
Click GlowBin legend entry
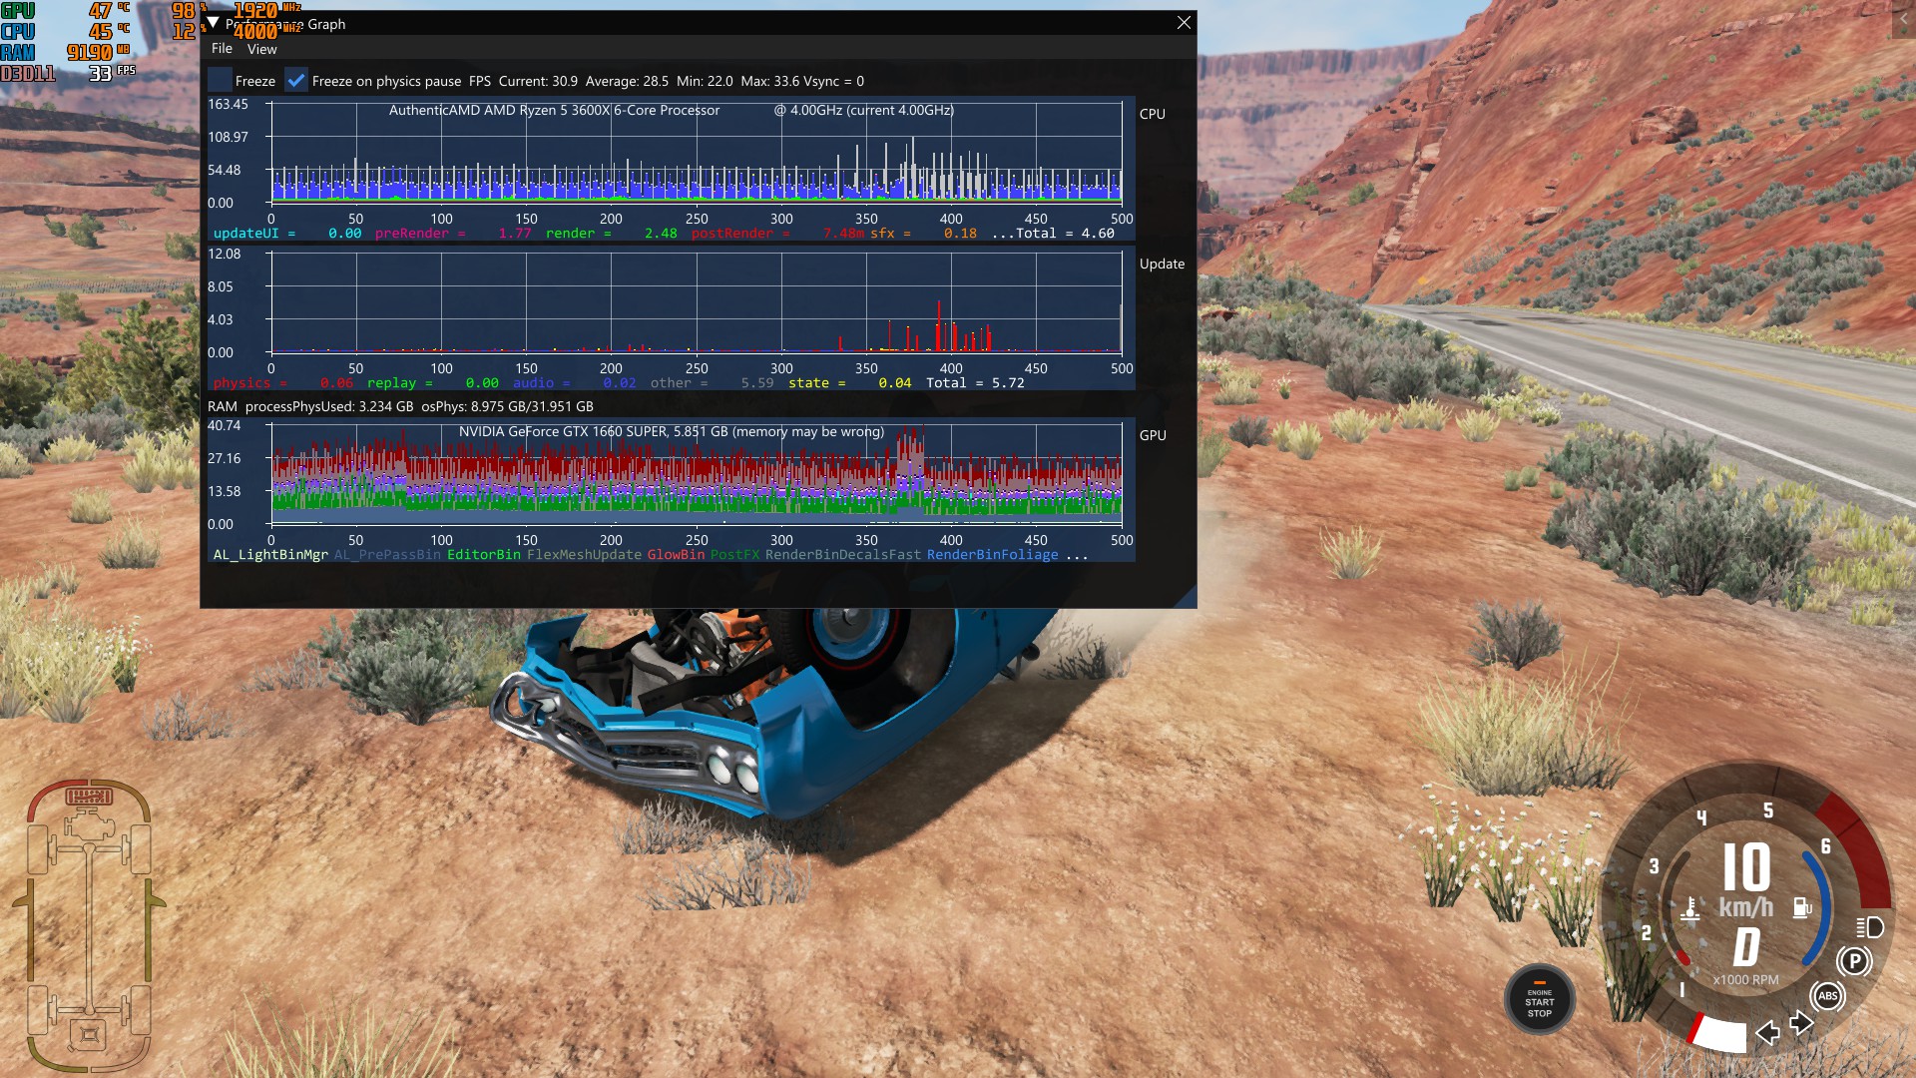[676, 555]
